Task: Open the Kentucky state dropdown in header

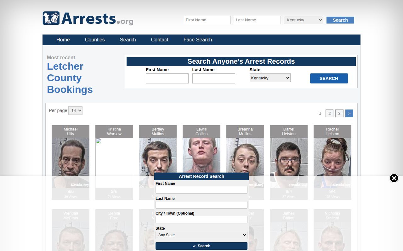Action: coord(304,20)
